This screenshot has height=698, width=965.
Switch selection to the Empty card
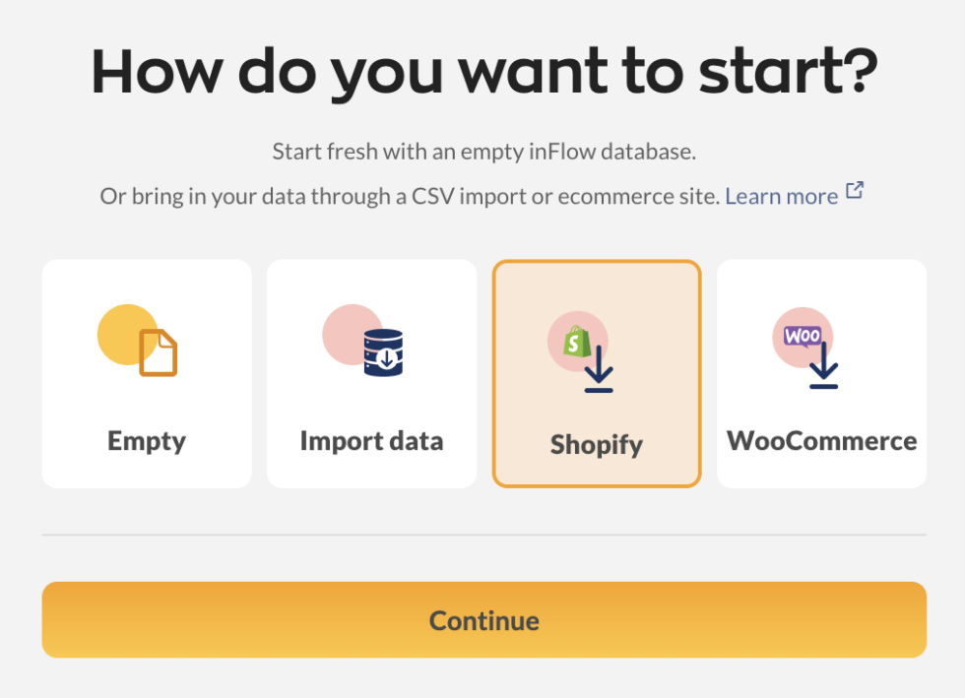tap(146, 374)
